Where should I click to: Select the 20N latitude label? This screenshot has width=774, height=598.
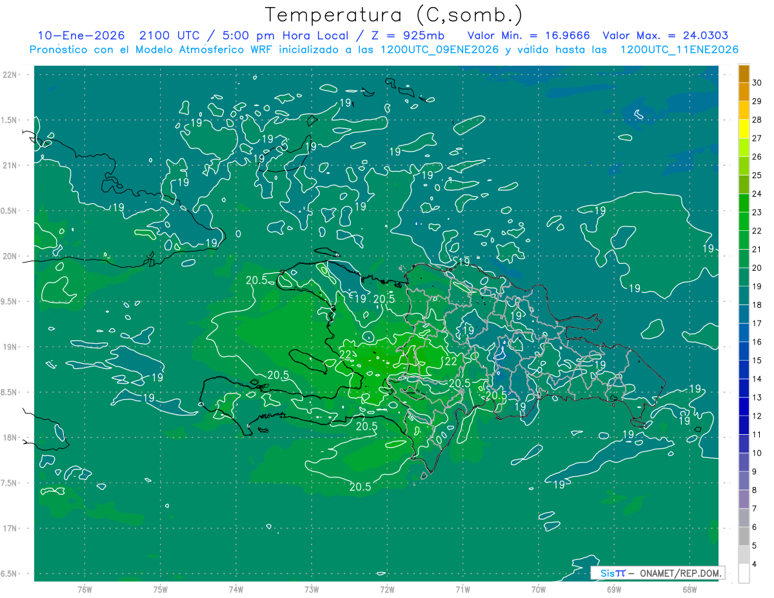click(x=11, y=256)
